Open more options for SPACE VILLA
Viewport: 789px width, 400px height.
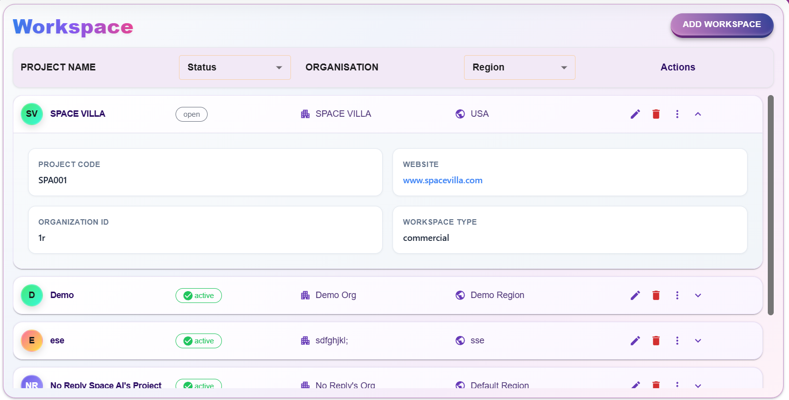[x=677, y=114]
